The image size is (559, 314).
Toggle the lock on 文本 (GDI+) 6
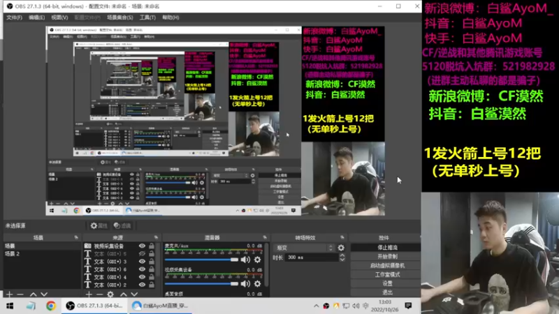point(152,269)
